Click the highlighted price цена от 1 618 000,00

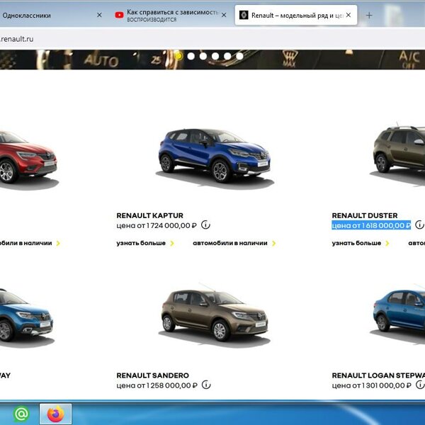(371, 225)
